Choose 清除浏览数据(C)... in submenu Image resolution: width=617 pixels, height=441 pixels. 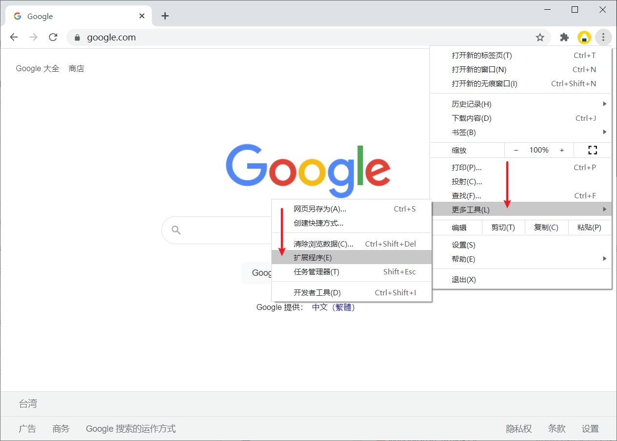352,244
